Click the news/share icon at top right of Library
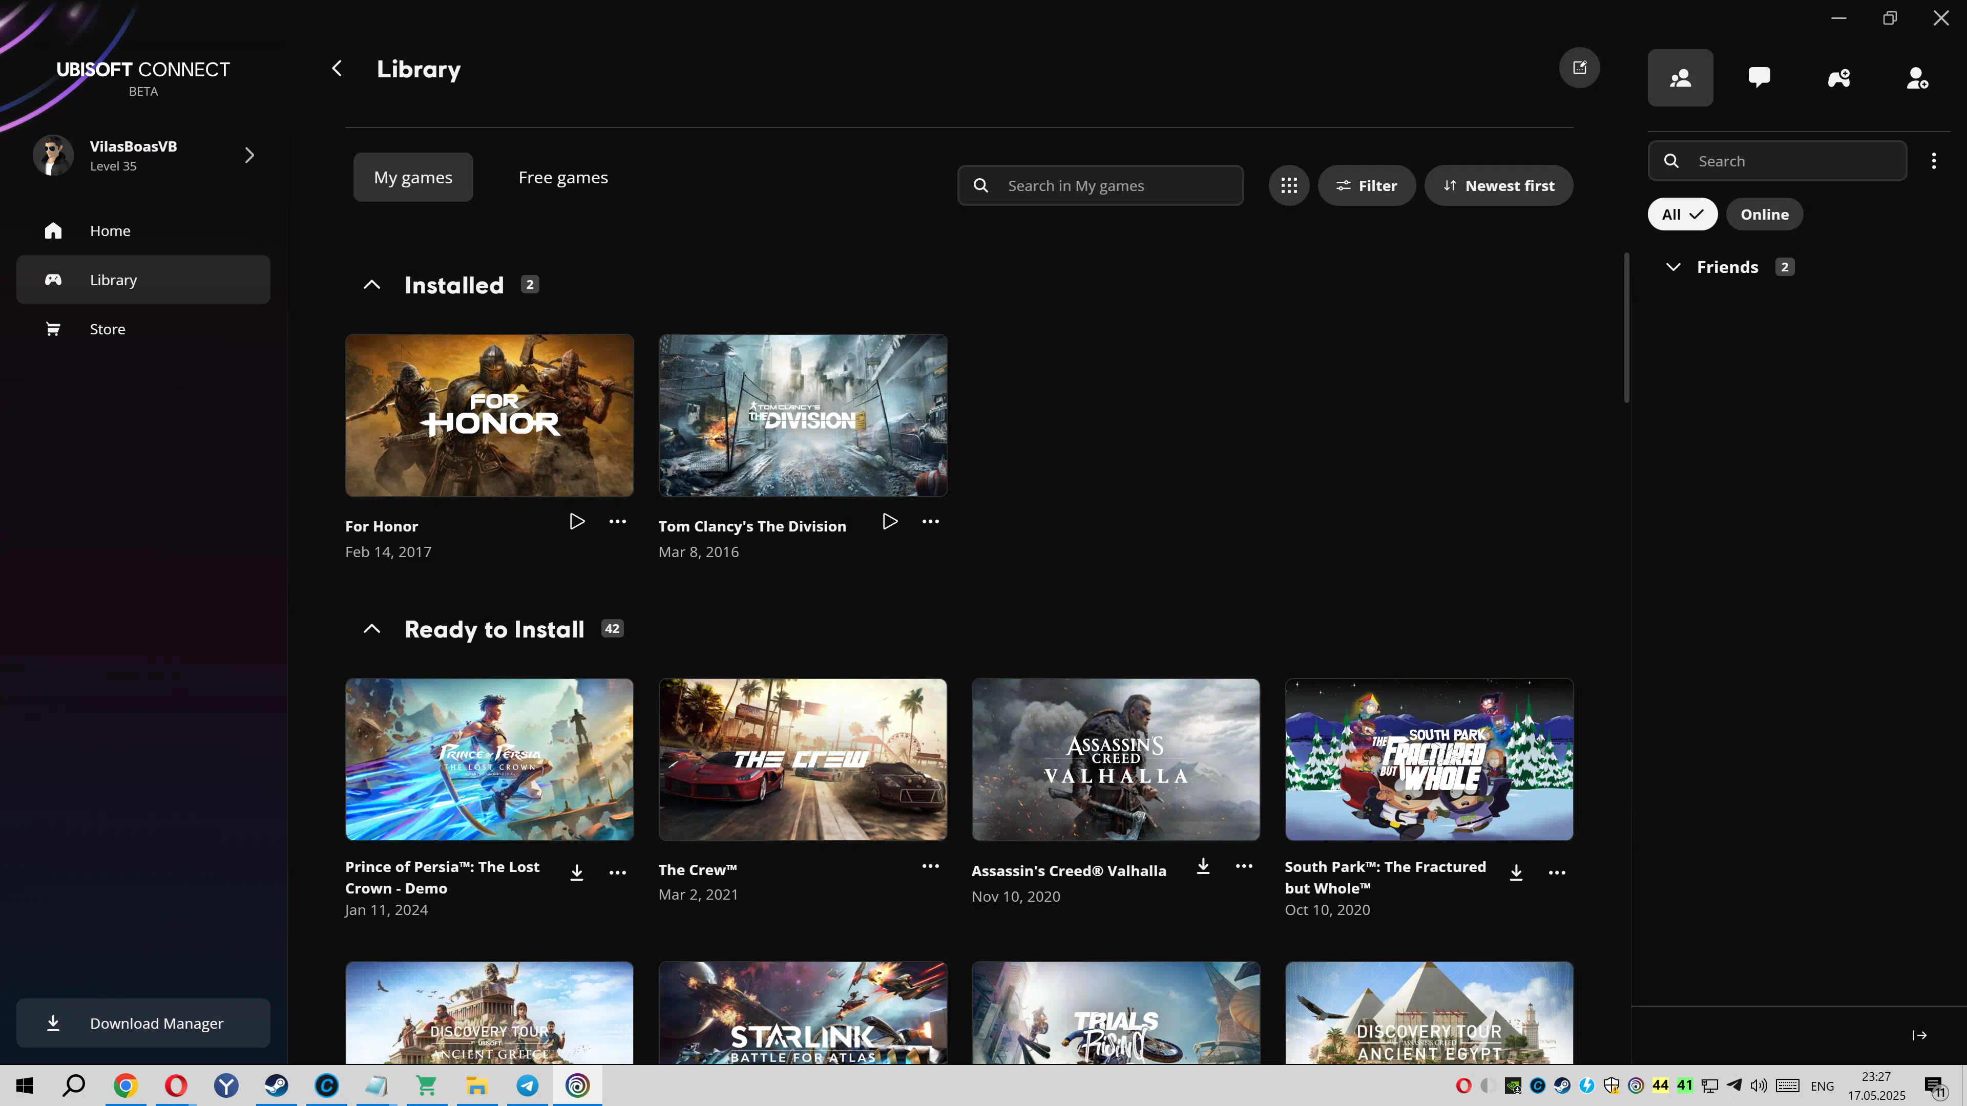The image size is (1967, 1106). coord(1579,68)
